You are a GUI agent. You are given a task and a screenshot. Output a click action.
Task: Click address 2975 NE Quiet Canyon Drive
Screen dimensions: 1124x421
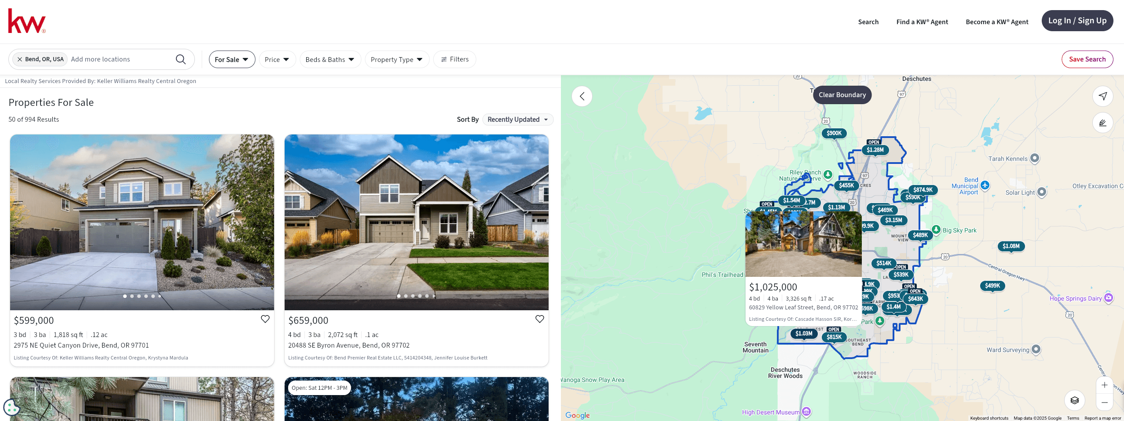[81, 345]
